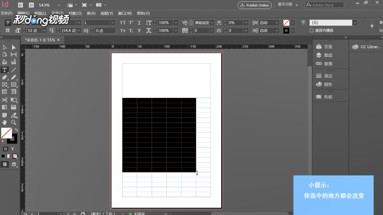Select the Type tool
The height and width of the screenshot is (215, 383).
pos(4,70)
